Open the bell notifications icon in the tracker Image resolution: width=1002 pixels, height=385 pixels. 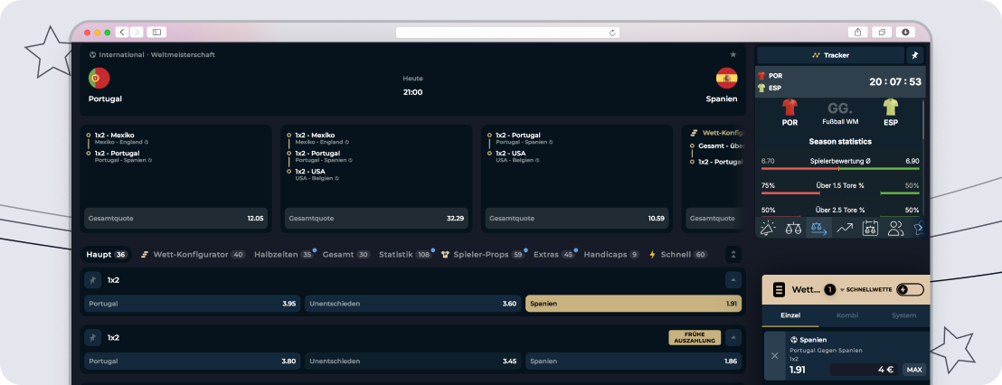[x=768, y=228]
